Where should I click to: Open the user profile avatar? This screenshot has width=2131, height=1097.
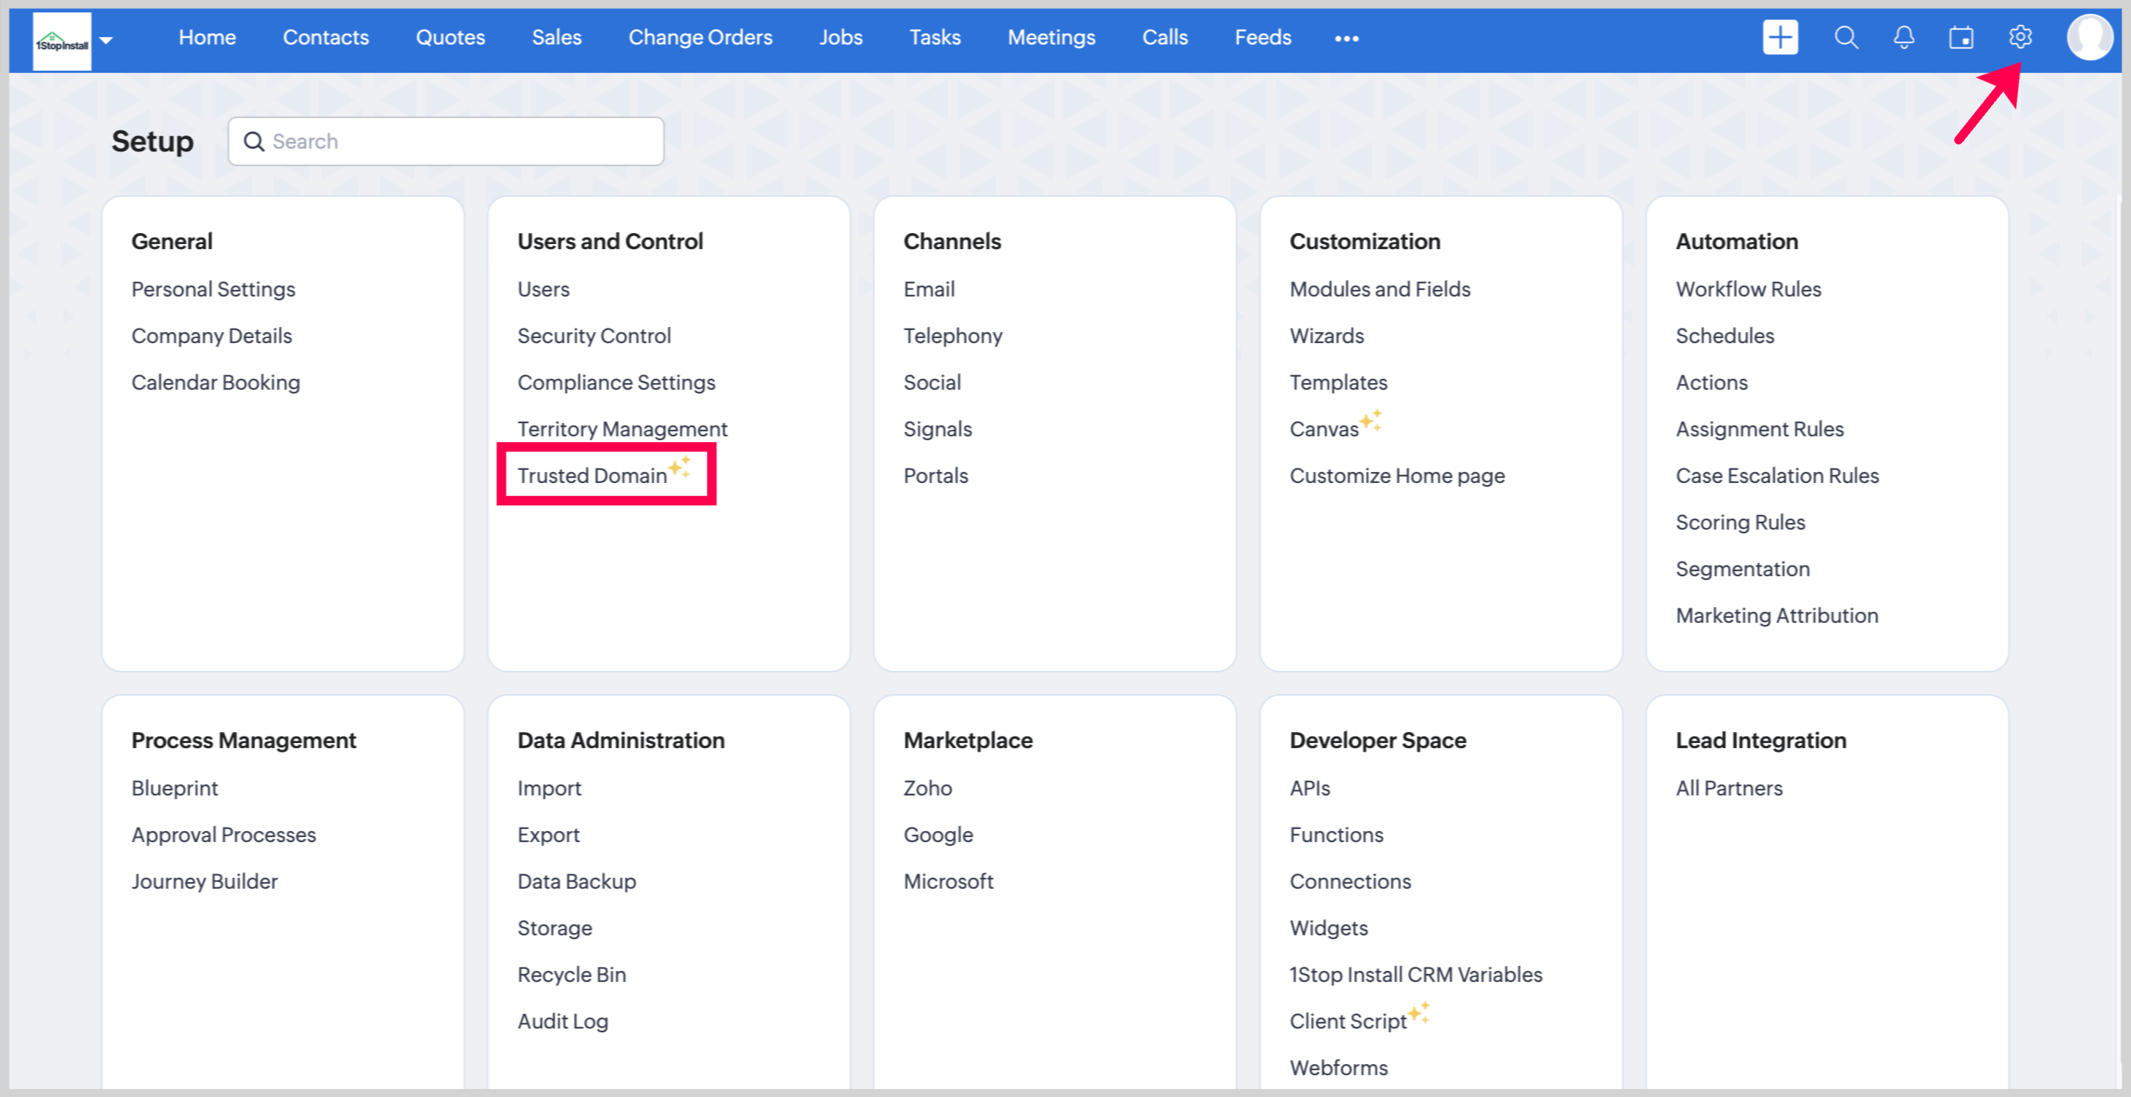click(x=2089, y=37)
